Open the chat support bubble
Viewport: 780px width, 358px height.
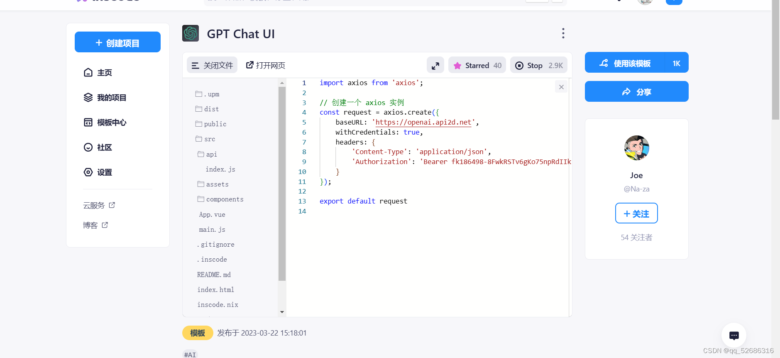click(734, 335)
